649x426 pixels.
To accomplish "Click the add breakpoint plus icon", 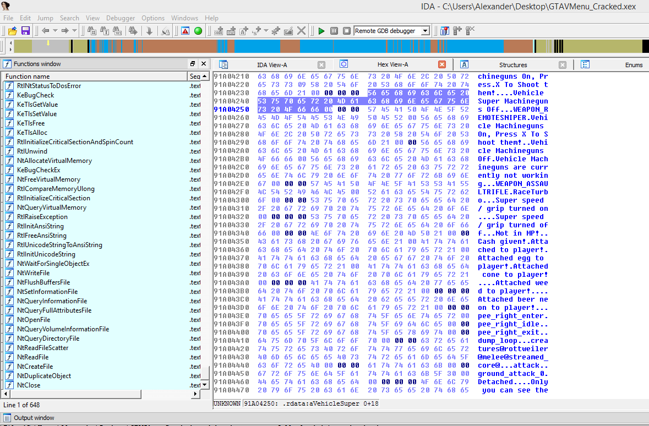I will coord(457,31).
